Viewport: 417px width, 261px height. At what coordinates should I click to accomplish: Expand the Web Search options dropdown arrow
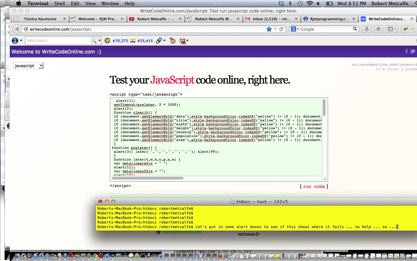pyautogui.click(x=99, y=41)
